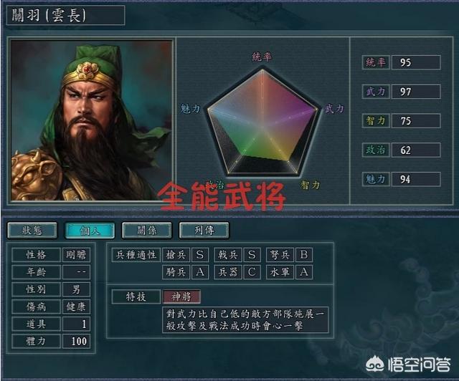The height and width of the screenshot is (381, 459).
Task: Click the 體力 value 100 field
Action: [77, 341]
